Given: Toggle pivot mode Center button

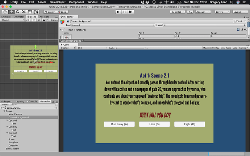Looking at the screenshot, I should 50,12.
